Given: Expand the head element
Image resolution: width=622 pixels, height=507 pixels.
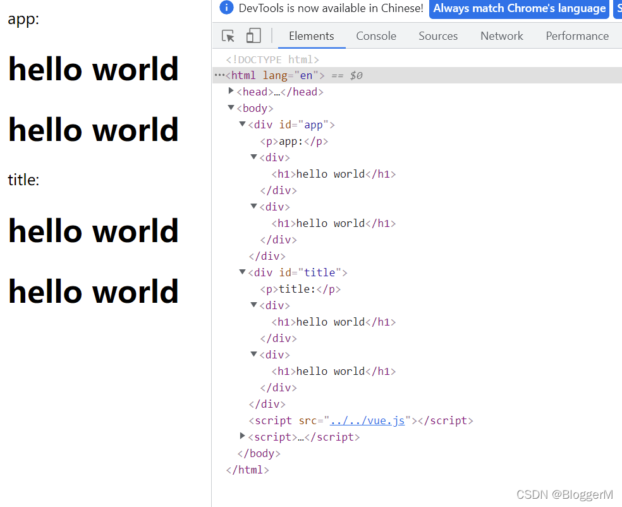Looking at the screenshot, I should coord(231,91).
